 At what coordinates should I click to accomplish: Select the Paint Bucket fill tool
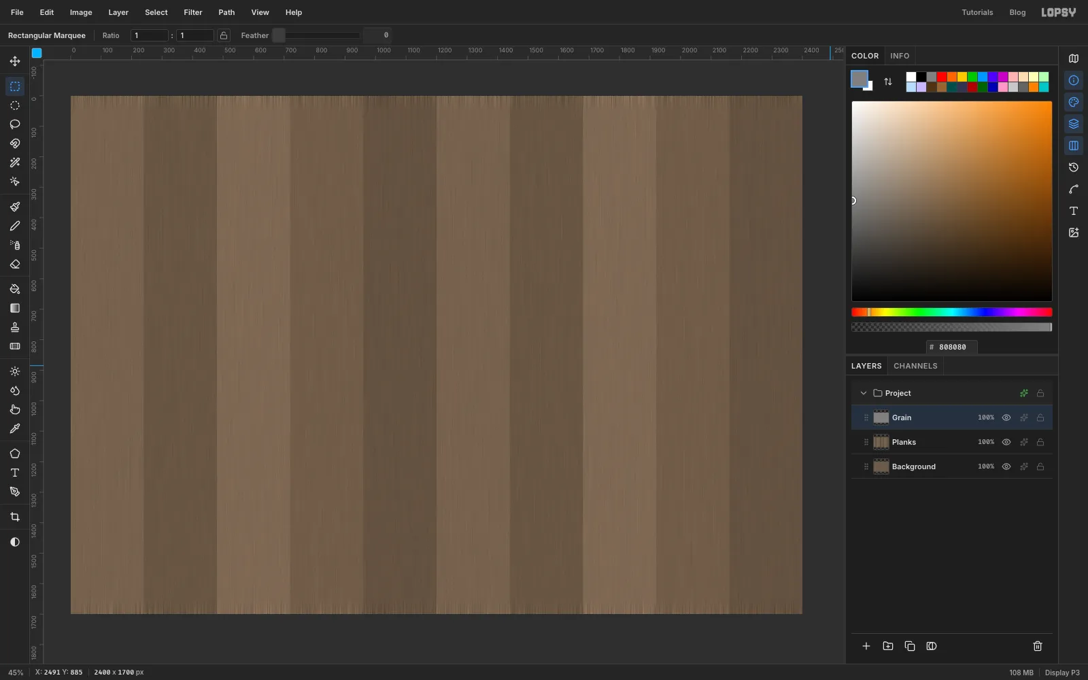(x=15, y=289)
